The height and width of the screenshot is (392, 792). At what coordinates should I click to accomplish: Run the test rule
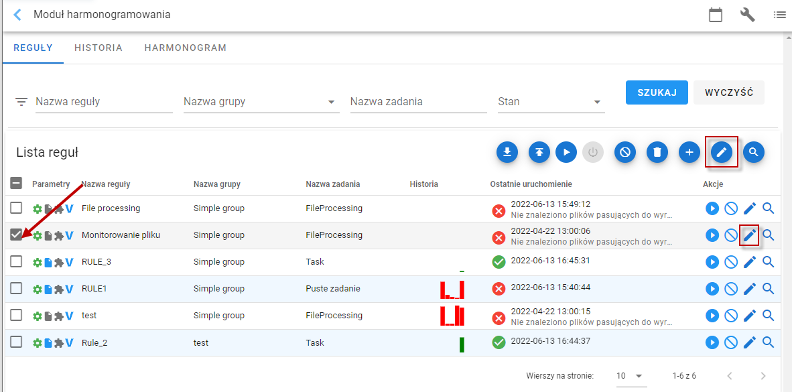pyautogui.click(x=712, y=316)
